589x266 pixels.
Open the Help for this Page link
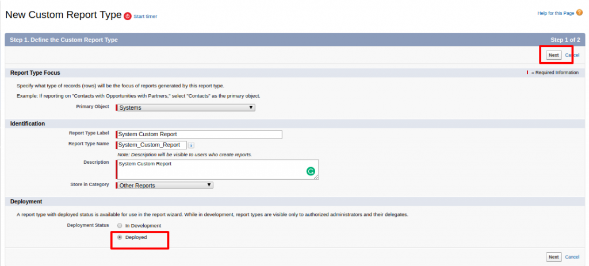click(x=556, y=13)
